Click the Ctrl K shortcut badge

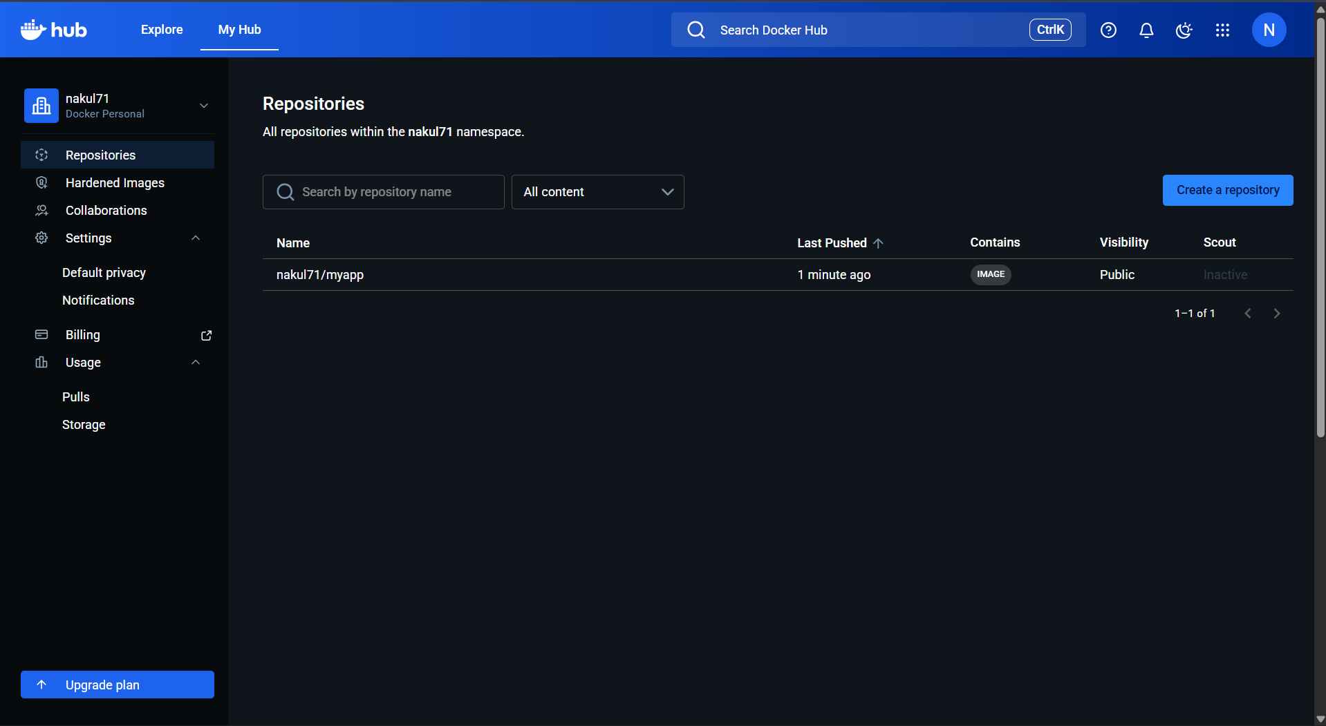pyautogui.click(x=1050, y=30)
